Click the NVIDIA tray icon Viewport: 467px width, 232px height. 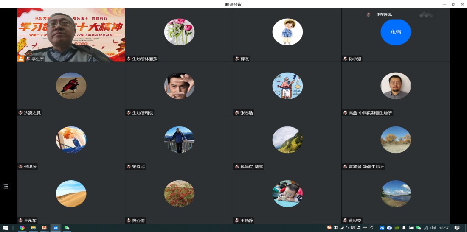(x=397, y=228)
